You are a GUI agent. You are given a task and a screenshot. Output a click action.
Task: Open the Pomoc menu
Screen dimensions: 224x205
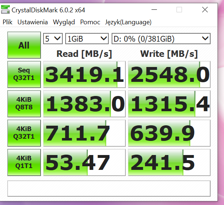click(90, 22)
